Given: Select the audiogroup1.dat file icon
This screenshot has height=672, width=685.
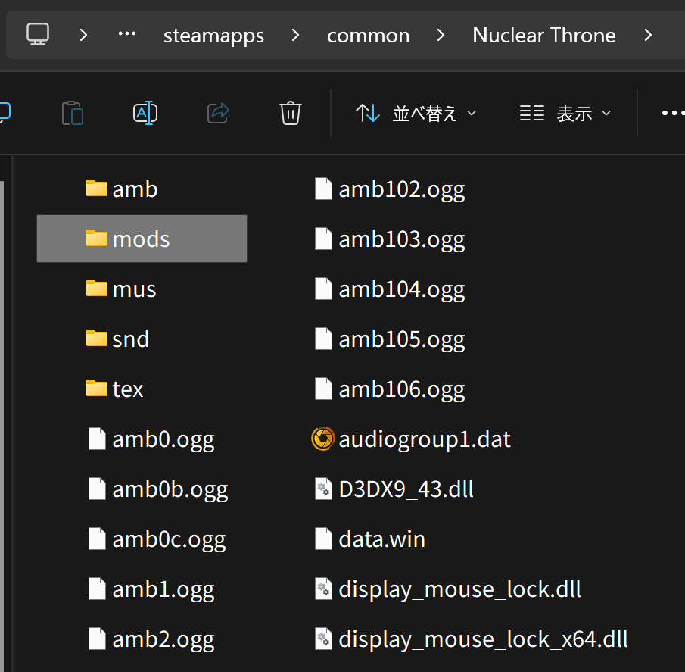Looking at the screenshot, I should point(323,439).
